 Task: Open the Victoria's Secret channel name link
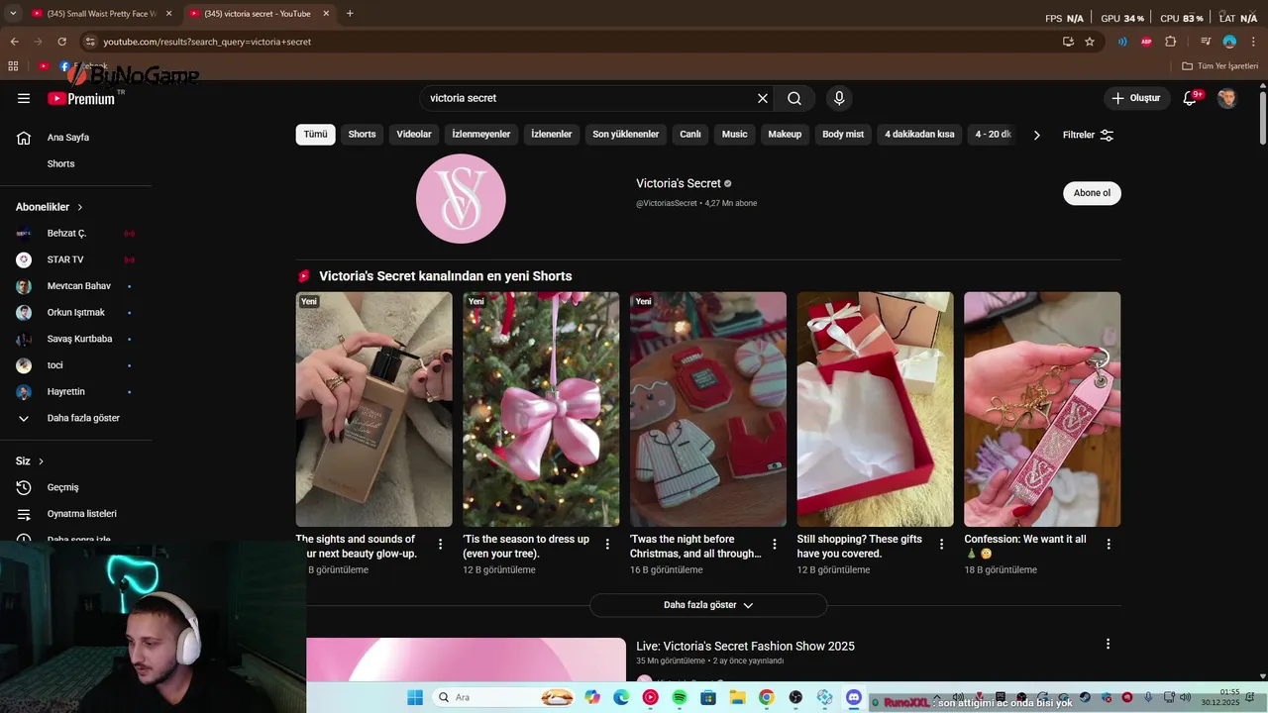click(x=679, y=183)
